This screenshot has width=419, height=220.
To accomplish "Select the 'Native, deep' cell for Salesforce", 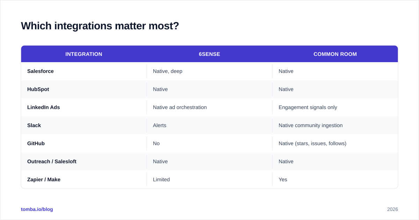I will [x=209, y=71].
